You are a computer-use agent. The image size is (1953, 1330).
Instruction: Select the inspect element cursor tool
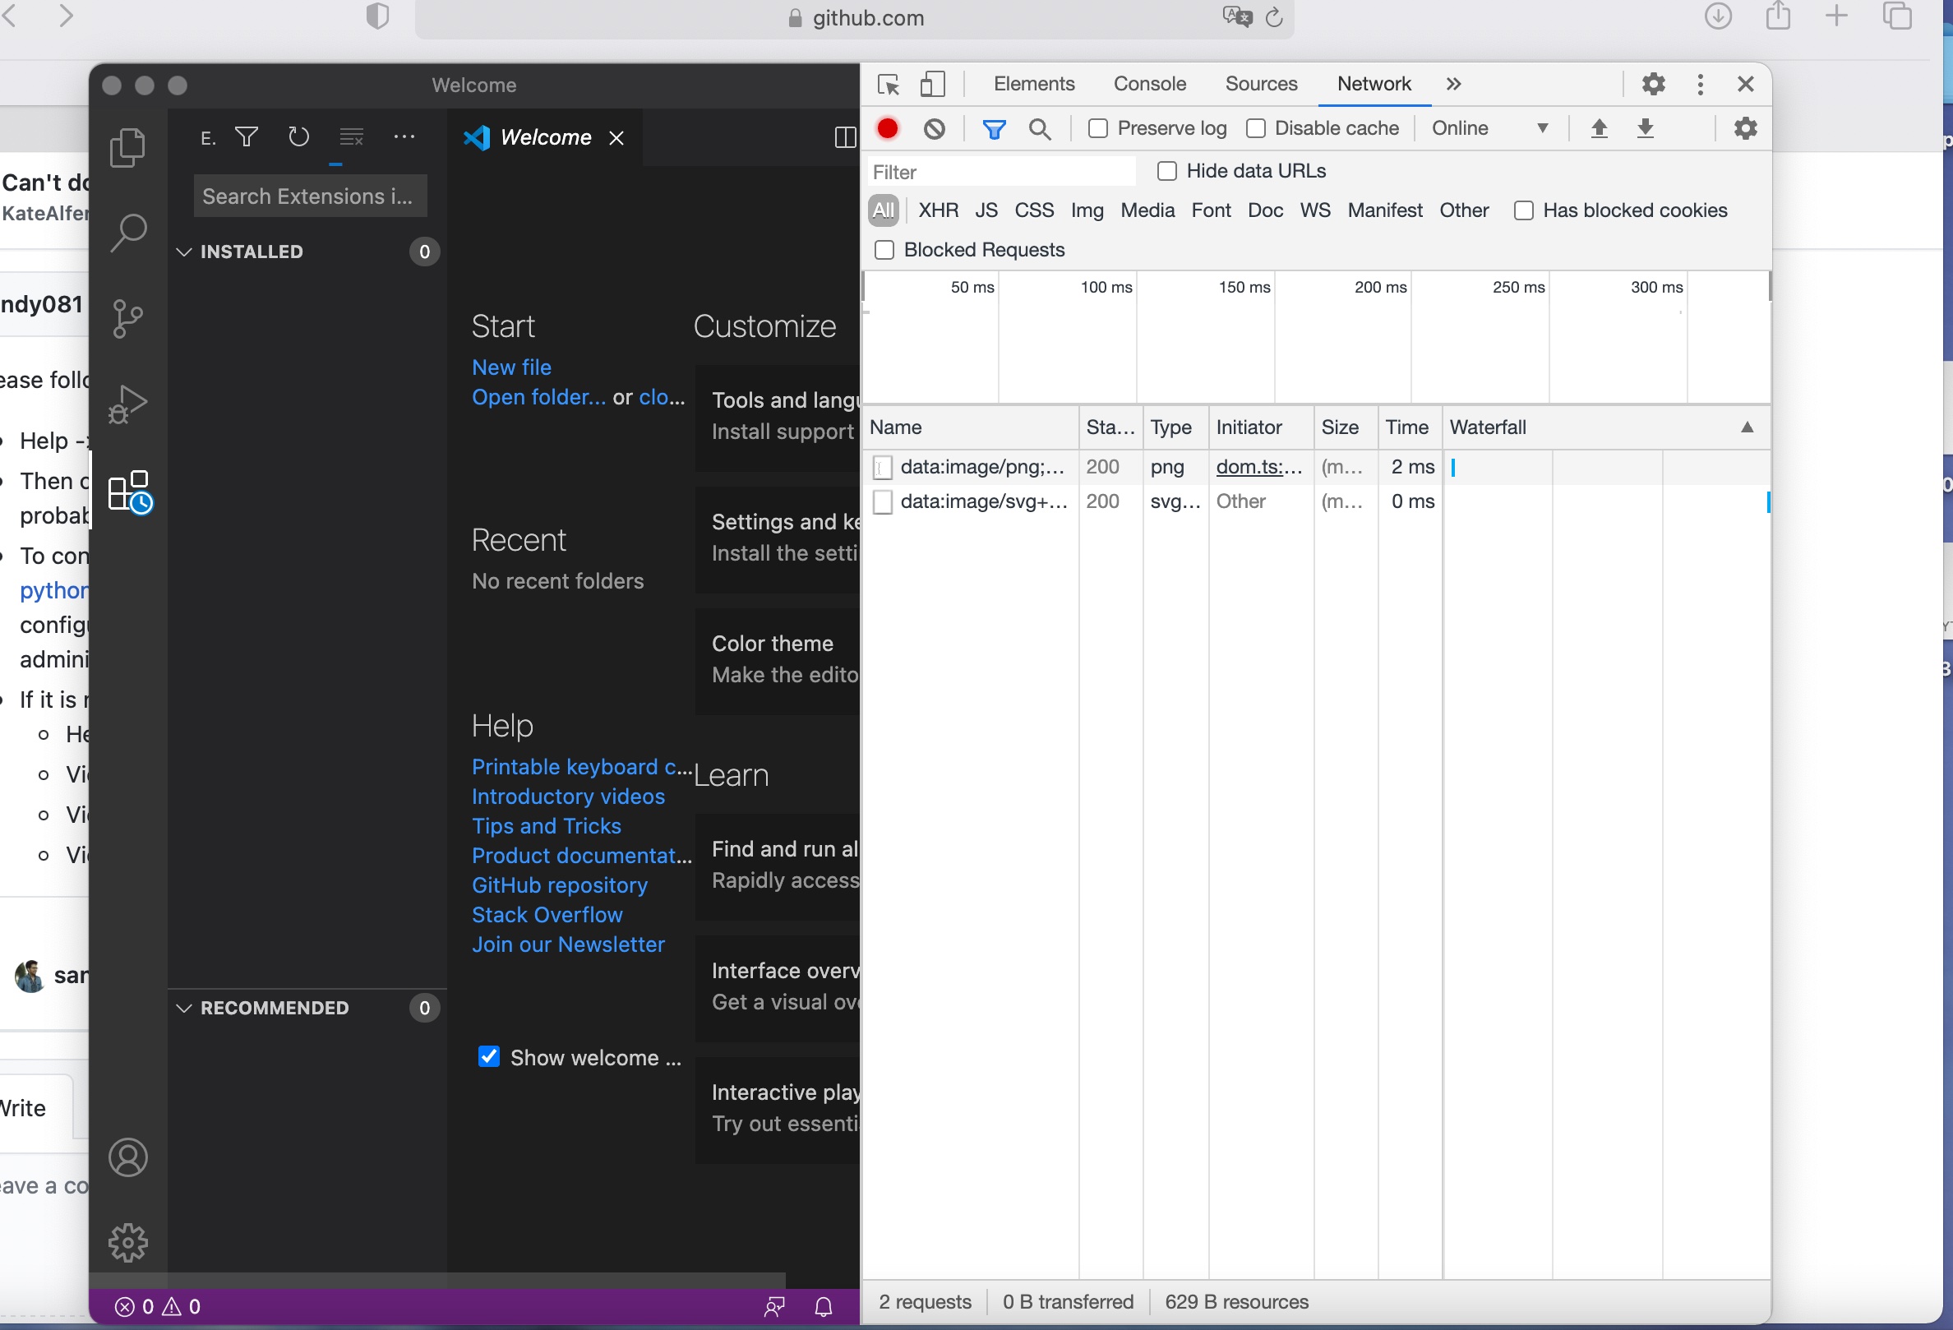(889, 84)
